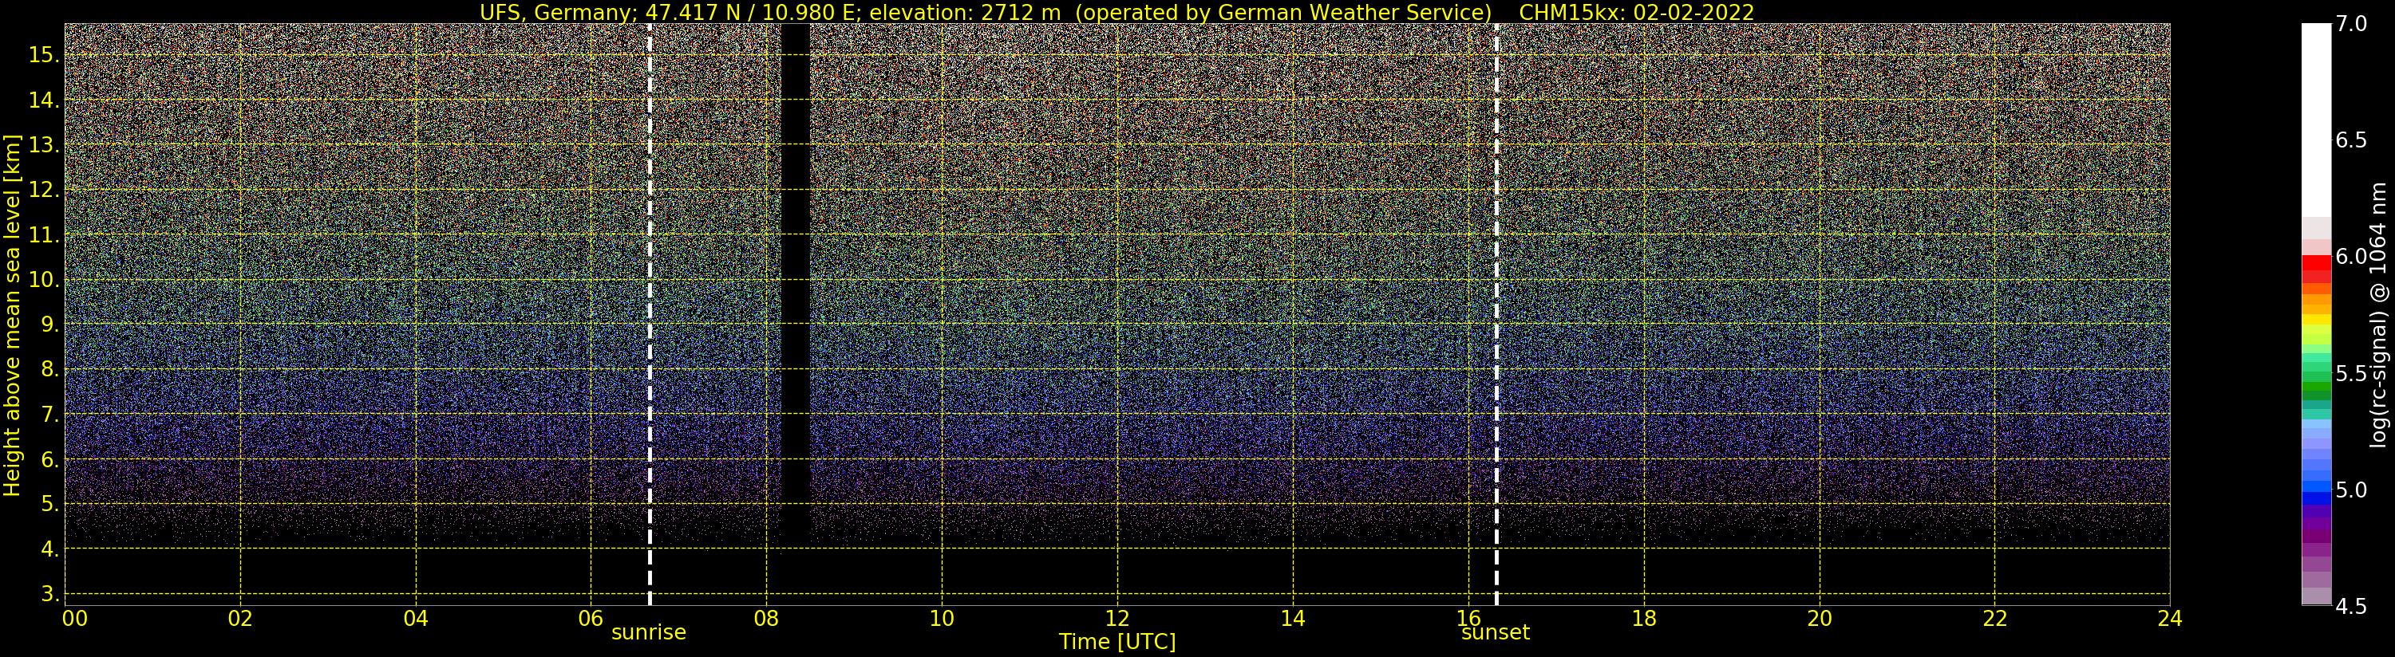Click the '7.0' colorbar tick value

point(2350,24)
